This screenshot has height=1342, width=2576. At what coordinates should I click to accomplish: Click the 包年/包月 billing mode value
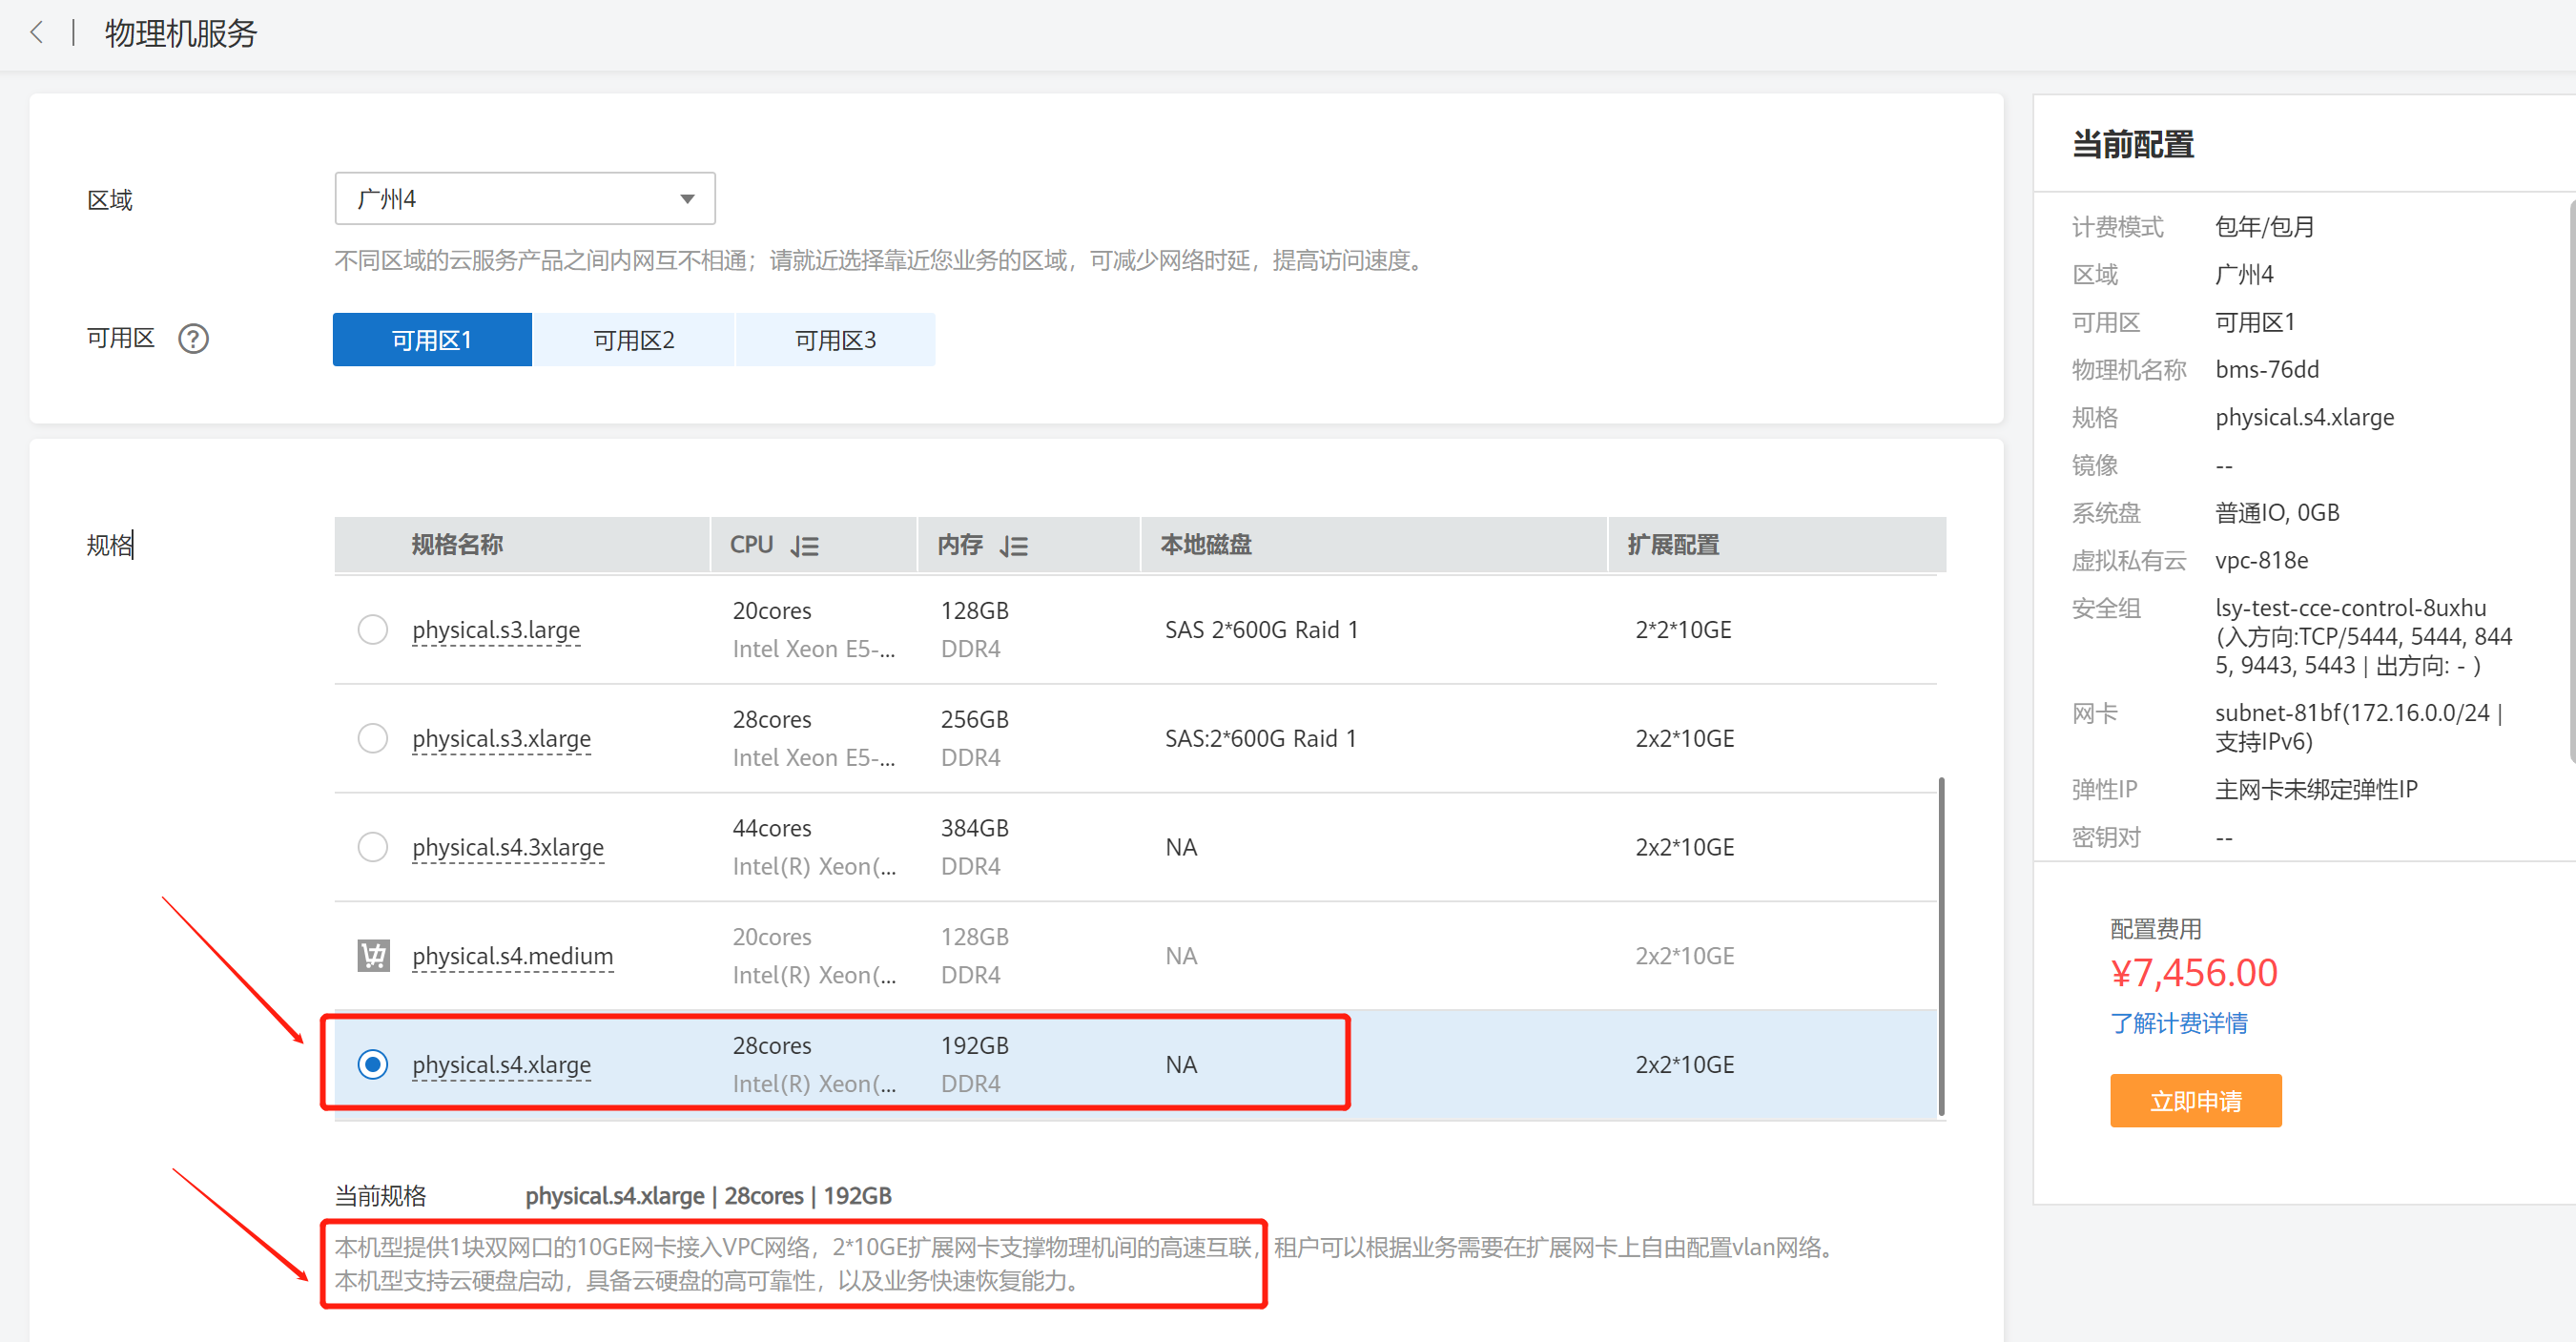tap(2264, 227)
